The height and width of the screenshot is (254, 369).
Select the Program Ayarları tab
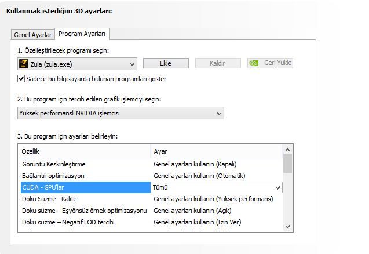(82, 34)
